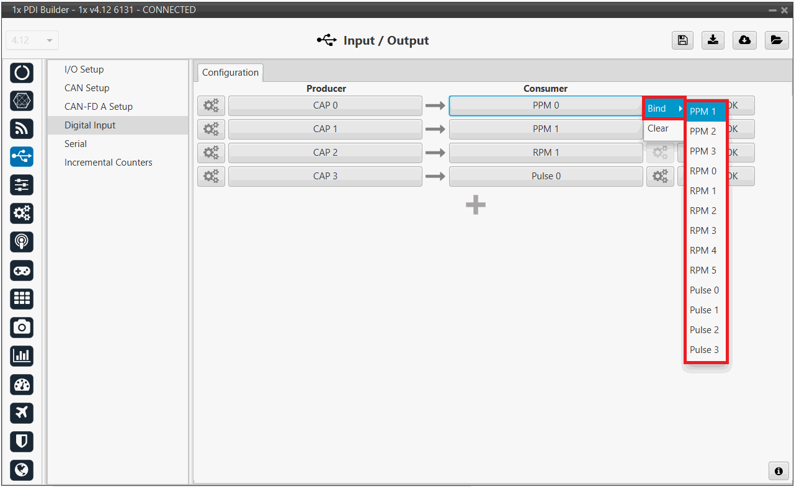Screen dimensions: 794x487
Task: Pick Pulse 2 in the bind submenu
Action: (704, 330)
